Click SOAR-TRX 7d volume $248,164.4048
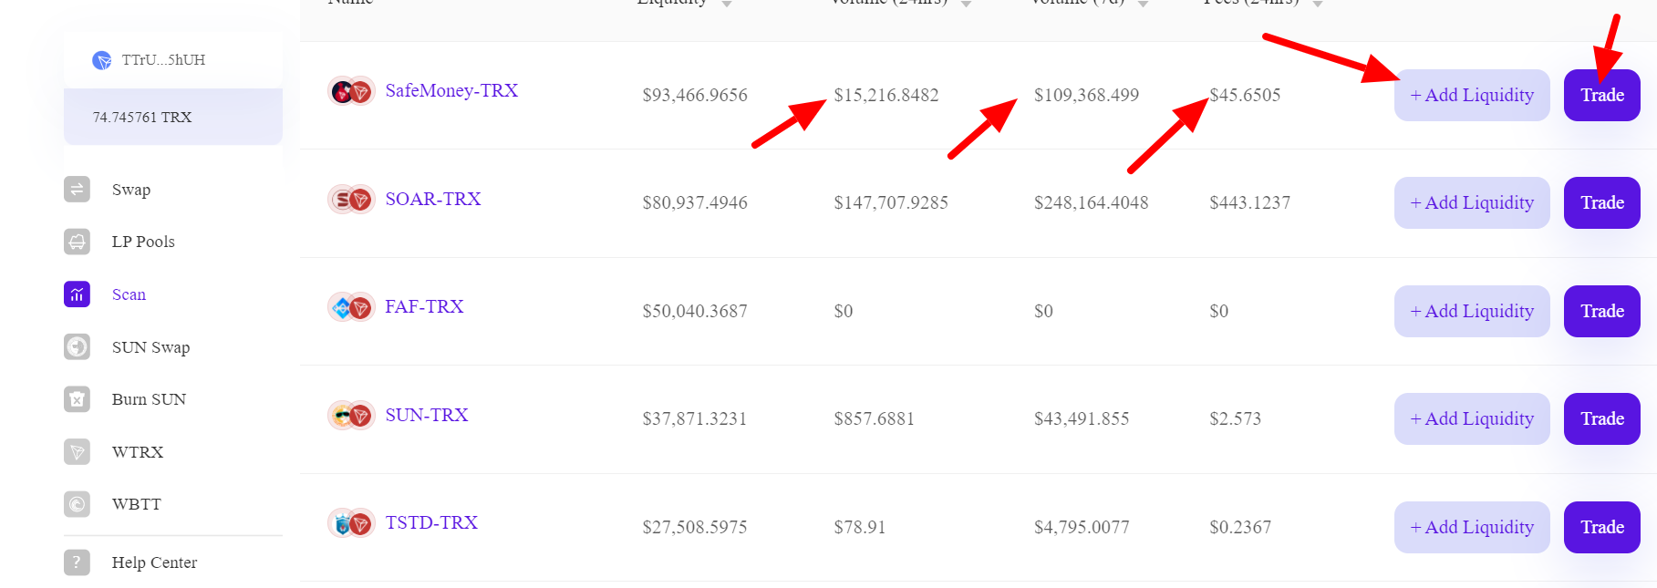This screenshot has width=1657, height=588. [x=1092, y=202]
